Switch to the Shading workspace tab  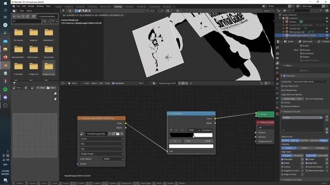click(118, 7)
